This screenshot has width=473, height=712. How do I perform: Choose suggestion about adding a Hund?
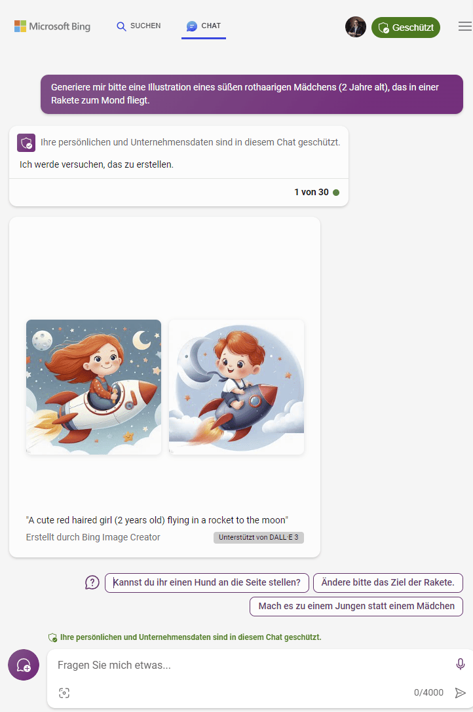[x=206, y=582]
